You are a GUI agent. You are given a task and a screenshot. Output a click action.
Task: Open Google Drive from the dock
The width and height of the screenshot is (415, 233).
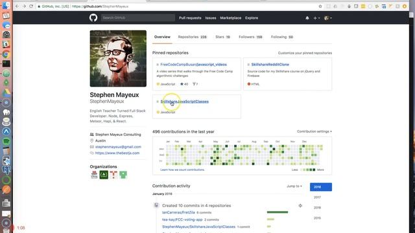[x=6, y=93]
